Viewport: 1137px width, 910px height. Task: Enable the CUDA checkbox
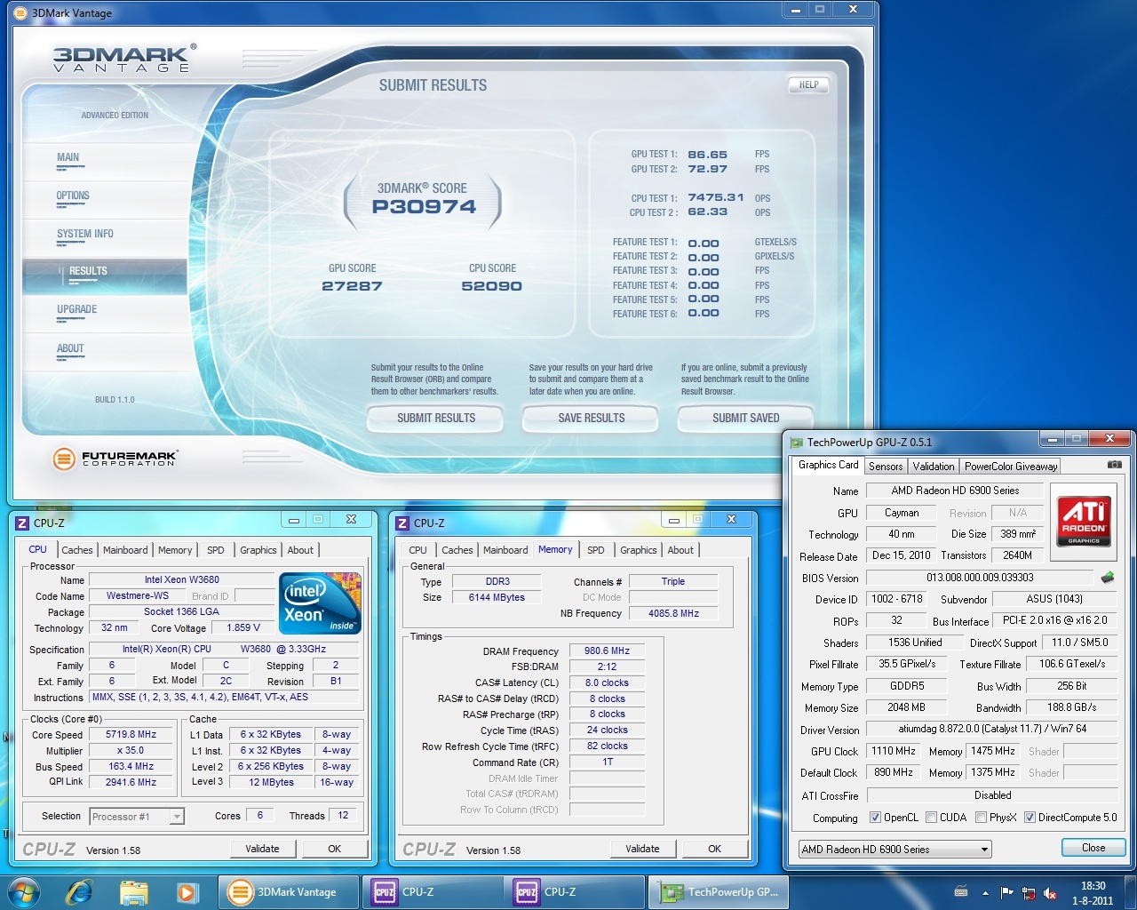coord(931,818)
